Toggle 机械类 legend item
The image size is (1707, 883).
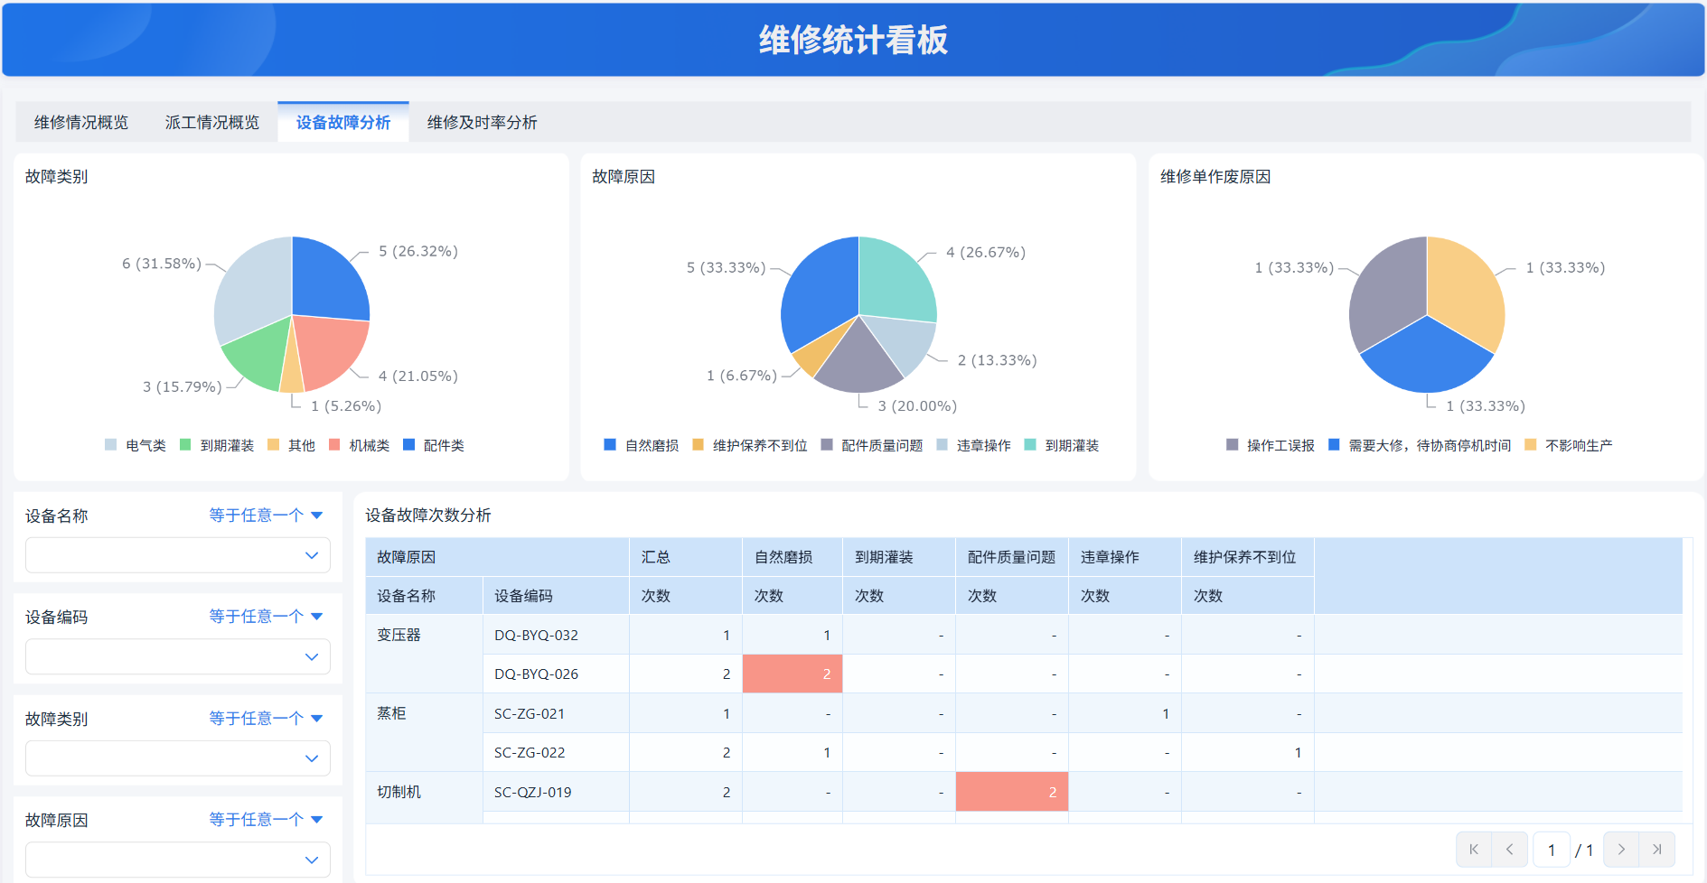pyautogui.click(x=360, y=445)
